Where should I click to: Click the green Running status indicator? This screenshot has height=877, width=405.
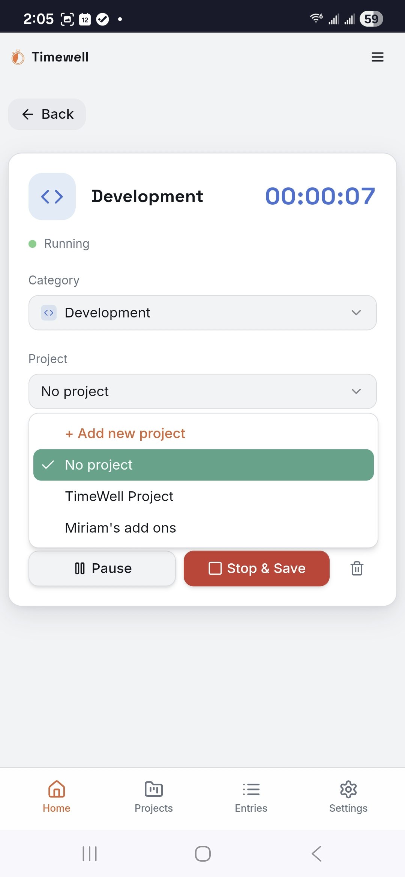click(33, 243)
